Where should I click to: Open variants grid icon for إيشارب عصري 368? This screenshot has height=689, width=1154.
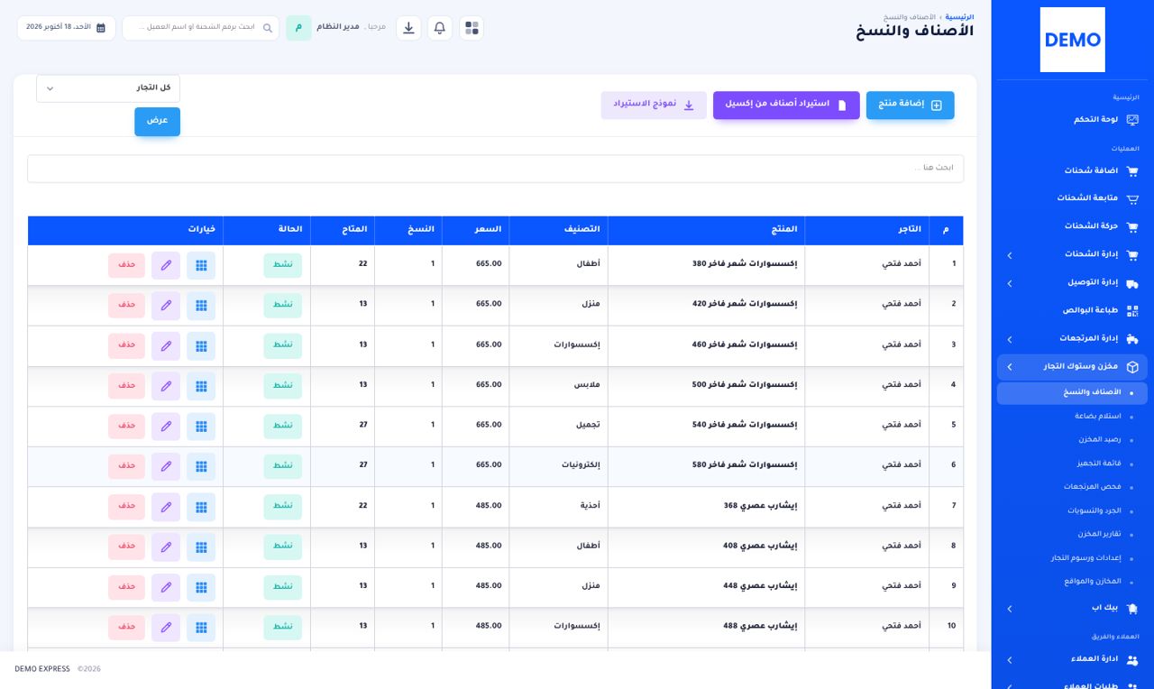point(201,507)
